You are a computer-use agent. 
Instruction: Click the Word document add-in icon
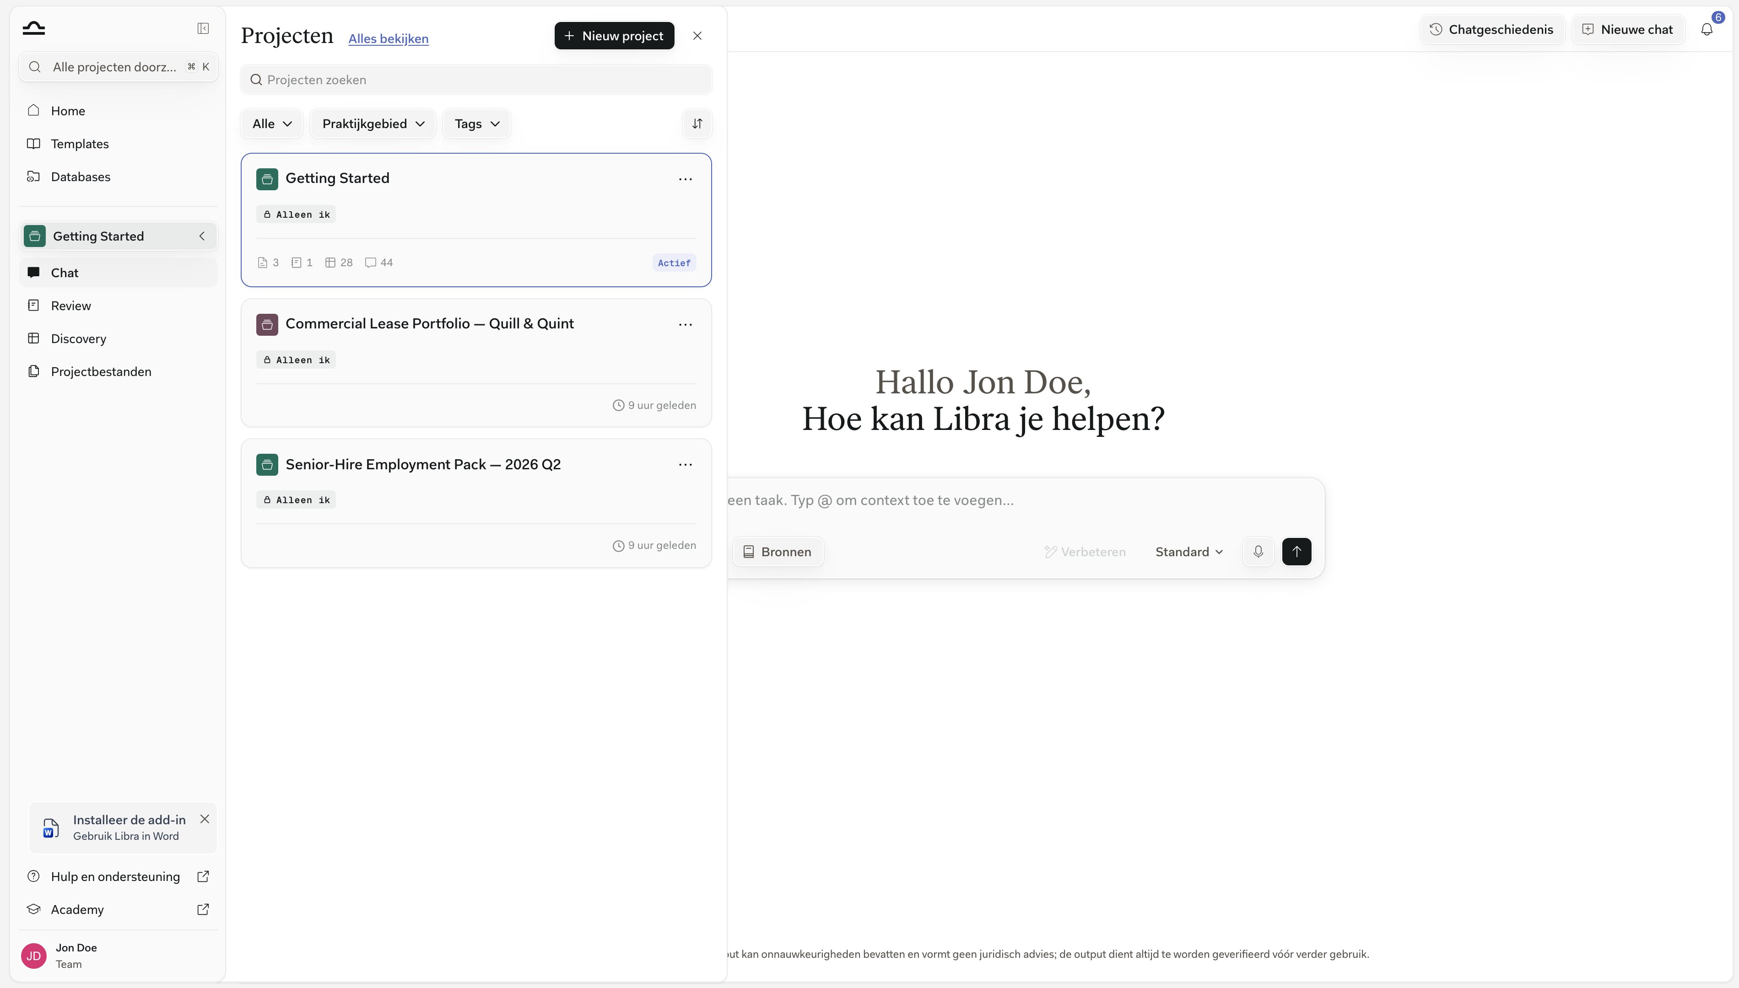coord(51,828)
